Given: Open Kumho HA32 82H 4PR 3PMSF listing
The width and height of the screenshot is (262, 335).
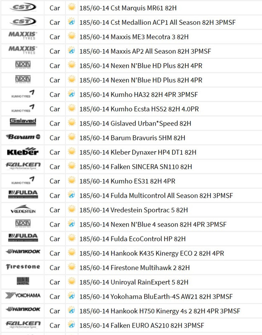Looking at the screenshot, I should point(139,95).
